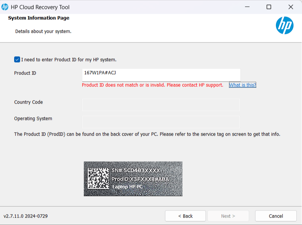Click the Country Code field
This screenshot has width=302, height=225.
(161, 105)
